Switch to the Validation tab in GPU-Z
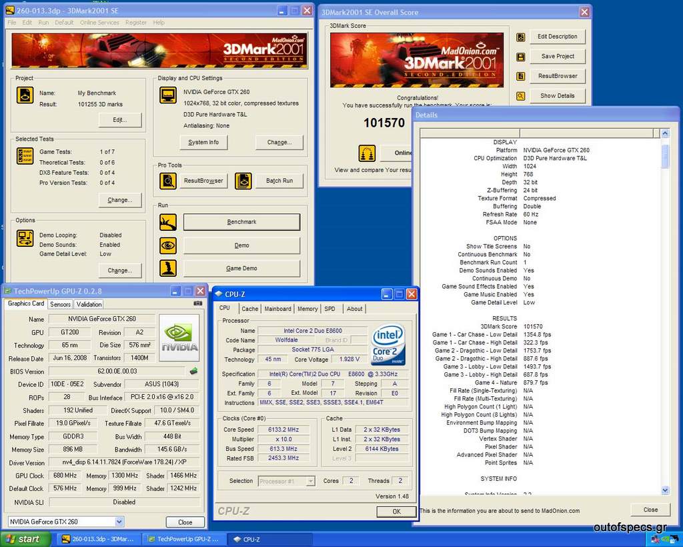The width and height of the screenshot is (683, 547). (89, 304)
